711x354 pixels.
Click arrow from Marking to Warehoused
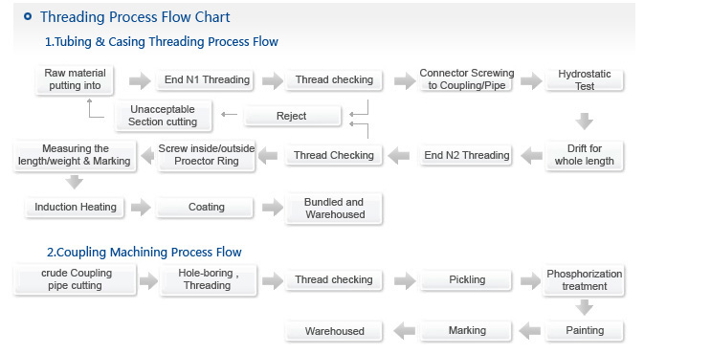click(405, 331)
